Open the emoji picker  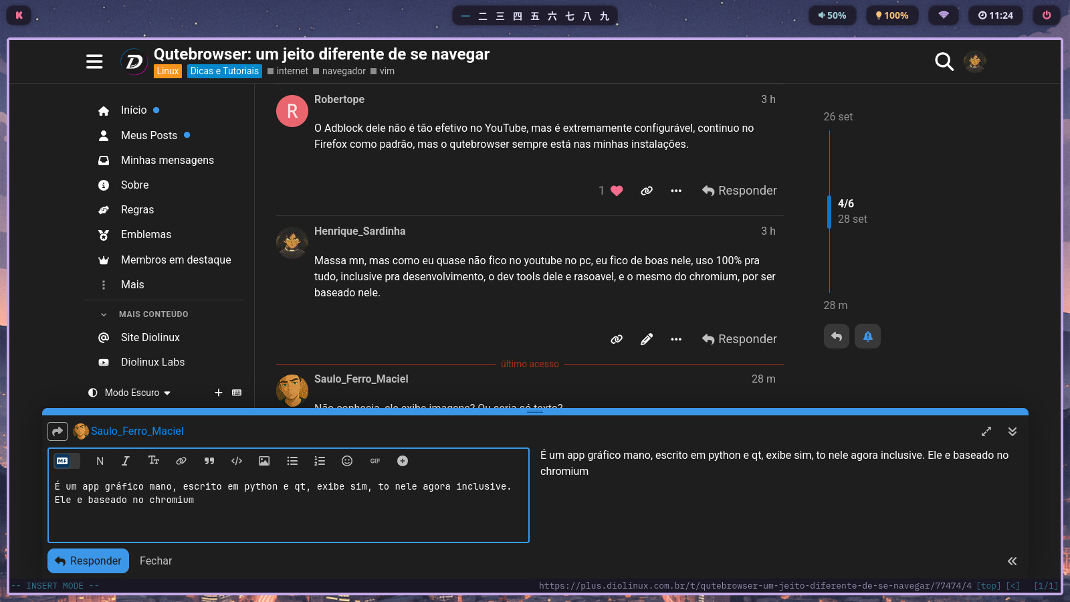tap(347, 461)
